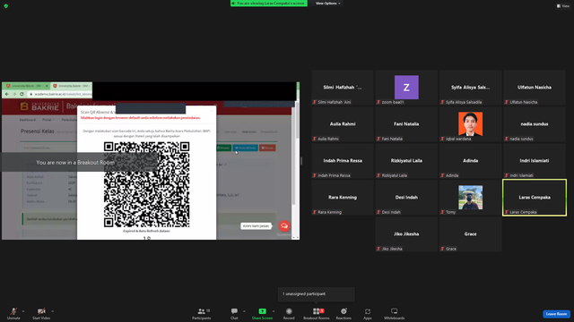The height and width of the screenshot is (322, 574).
Task: Select Aulia Rahmi participant tile
Action: coord(343,124)
